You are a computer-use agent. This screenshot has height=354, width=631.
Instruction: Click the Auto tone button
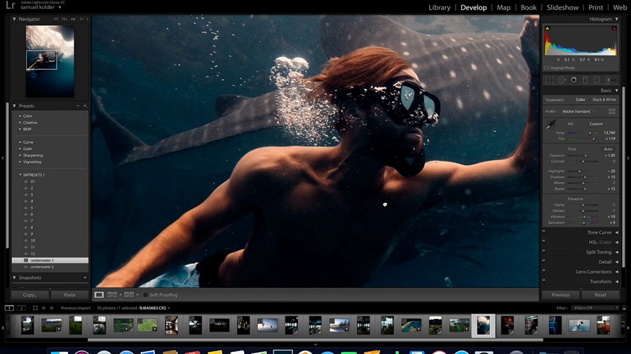[x=608, y=149]
